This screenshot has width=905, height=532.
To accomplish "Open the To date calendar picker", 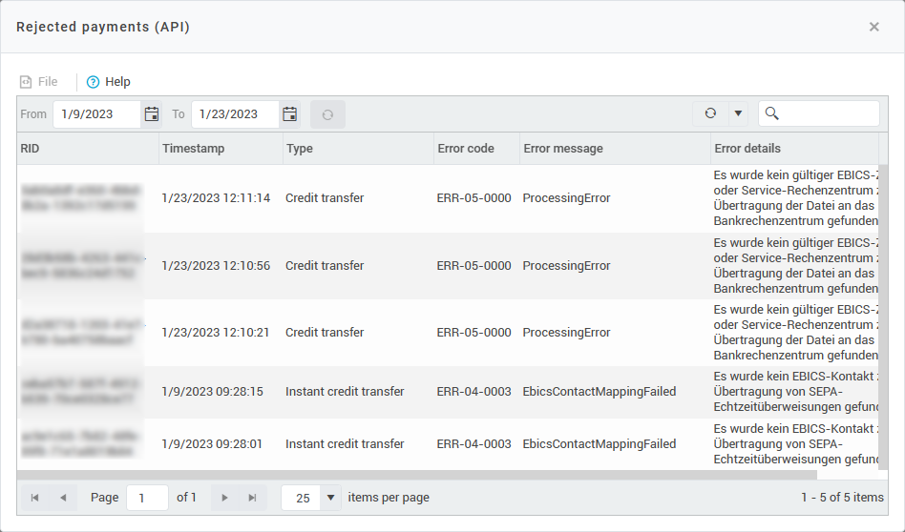I will click(x=290, y=114).
